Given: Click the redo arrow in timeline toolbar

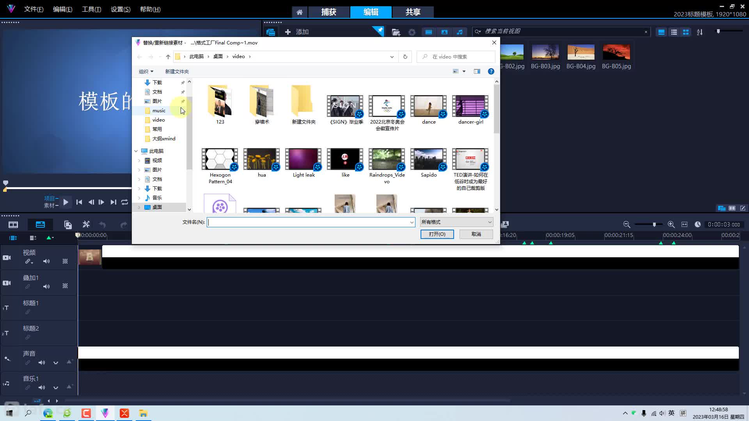Looking at the screenshot, I should coord(124,225).
